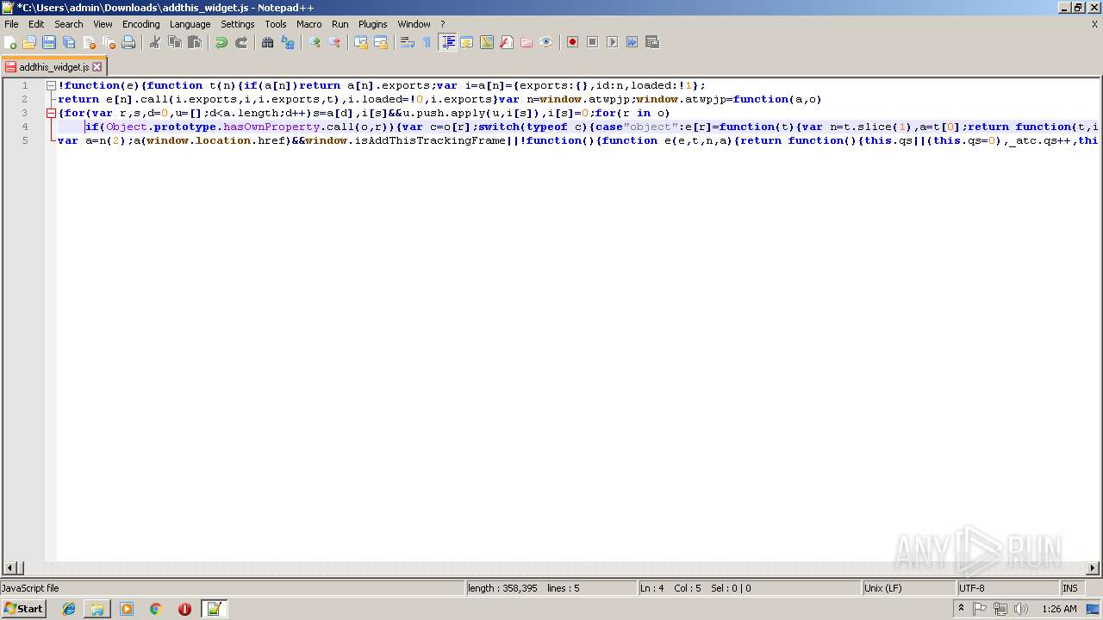Viewport: 1103px width, 620px height.
Task: Click the volume speaker tray icon
Action: point(1021,609)
